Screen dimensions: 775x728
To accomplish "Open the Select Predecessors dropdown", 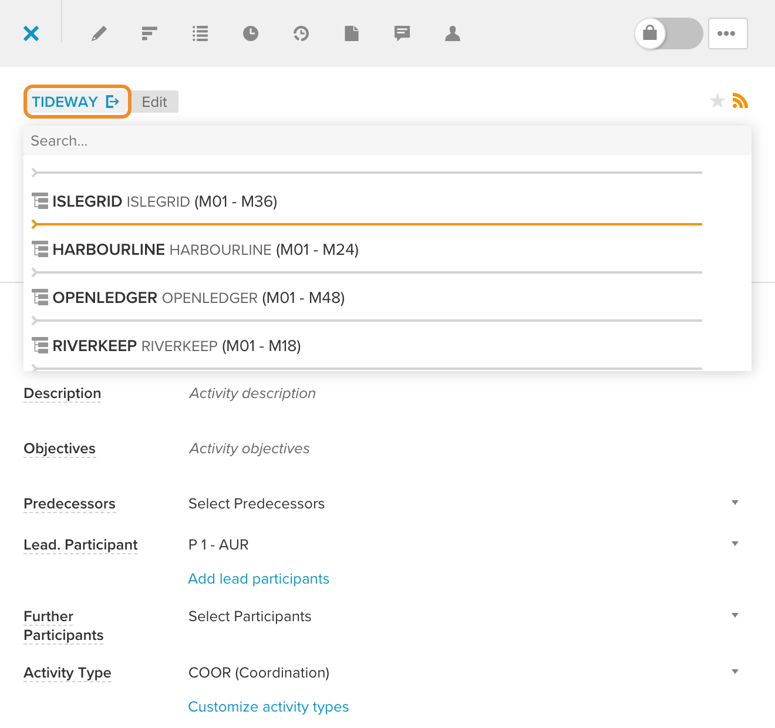I will [x=464, y=504].
